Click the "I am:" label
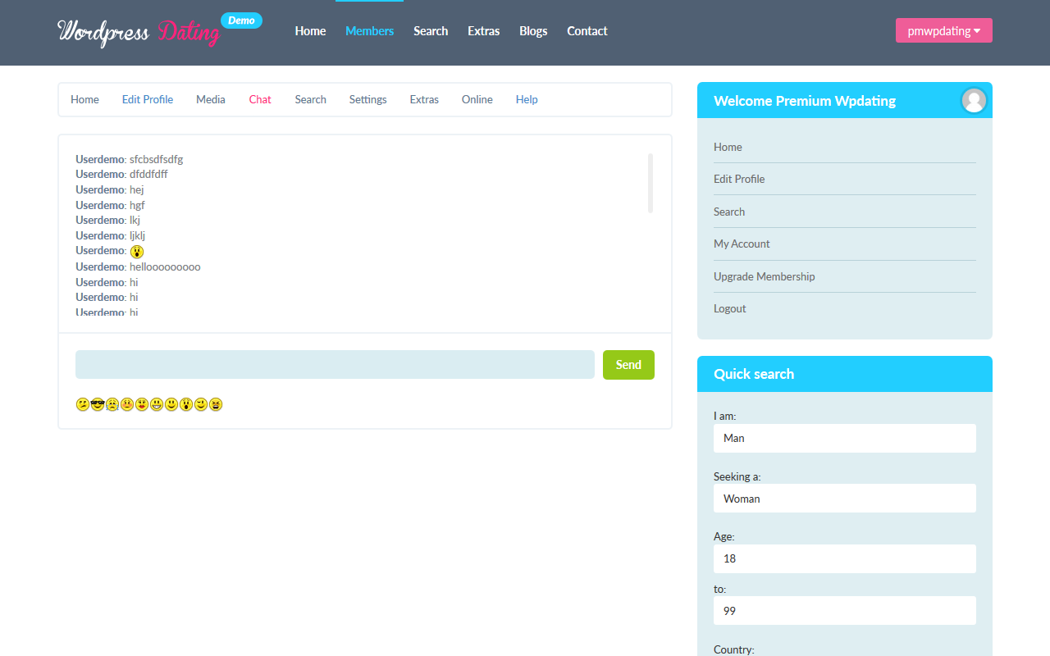 coord(725,416)
